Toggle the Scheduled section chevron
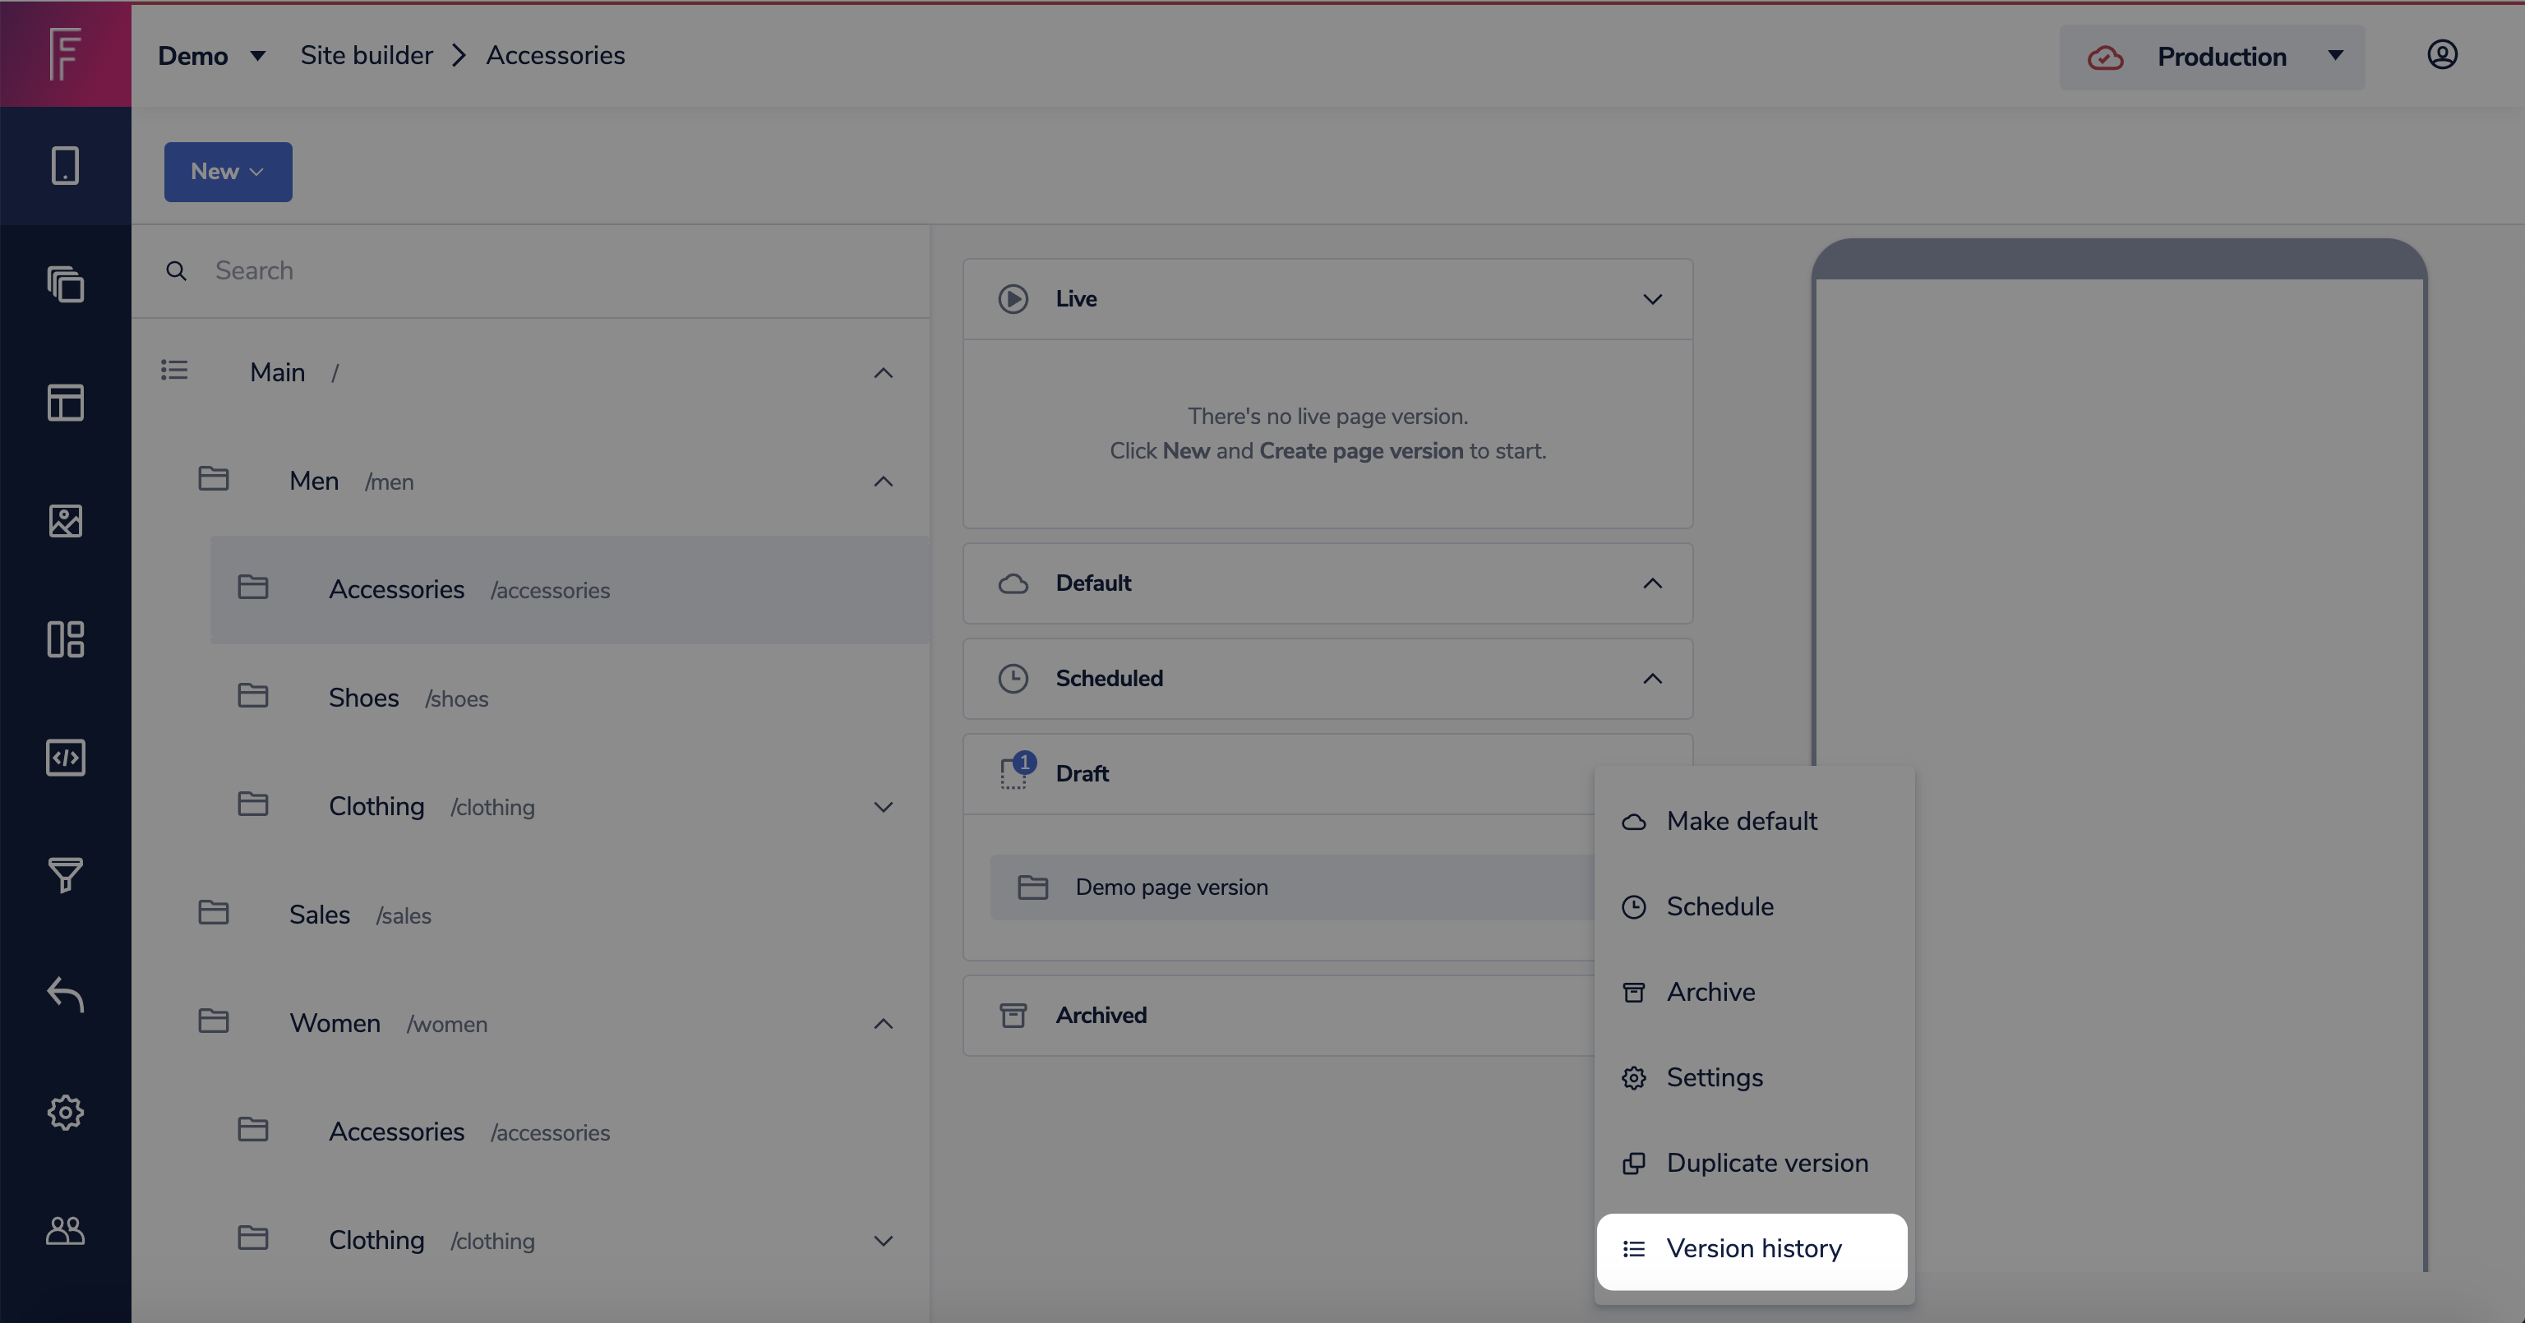Viewport: 2525px width, 1323px height. (x=1653, y=679)
